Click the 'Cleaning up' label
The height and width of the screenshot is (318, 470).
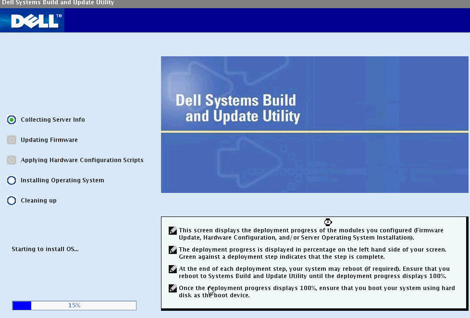pos(38,201)
